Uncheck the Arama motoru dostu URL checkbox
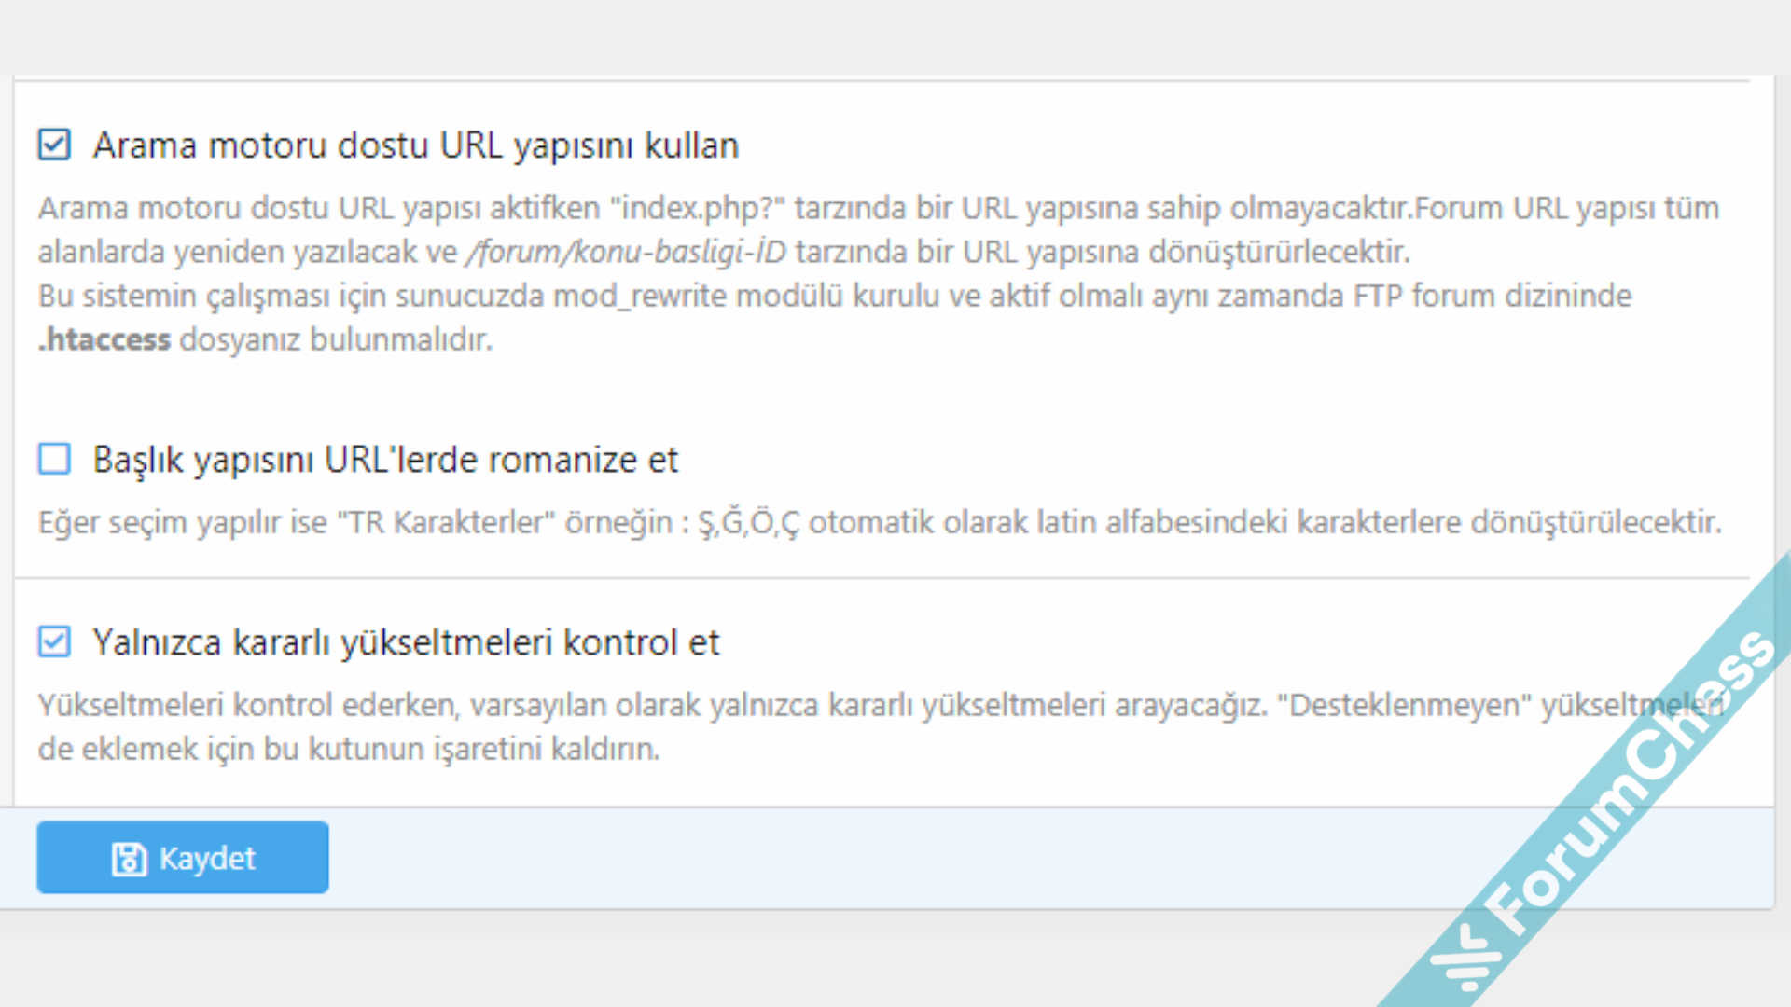Viewport: 1791px width, 1007px height. (54, 145)
